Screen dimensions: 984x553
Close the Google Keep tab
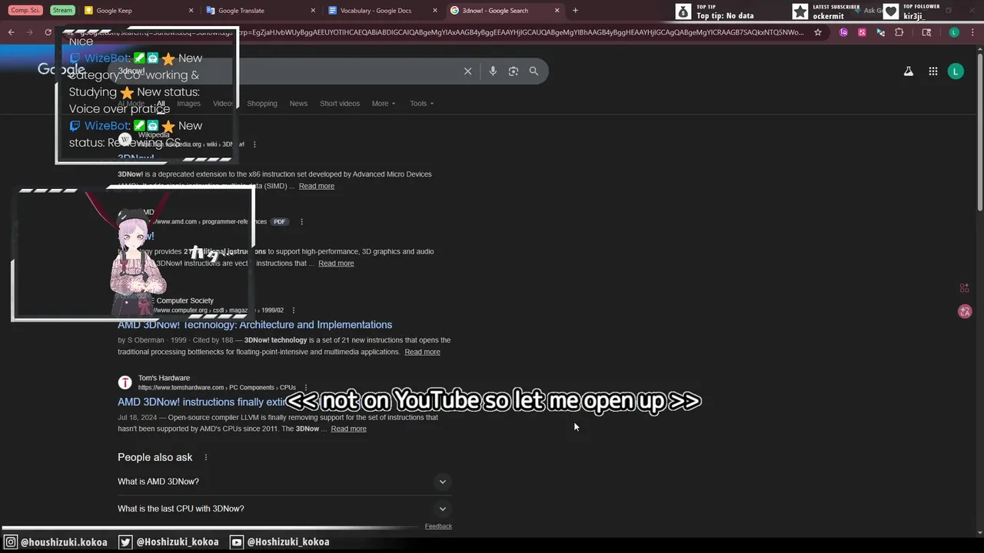pos(191,10)
